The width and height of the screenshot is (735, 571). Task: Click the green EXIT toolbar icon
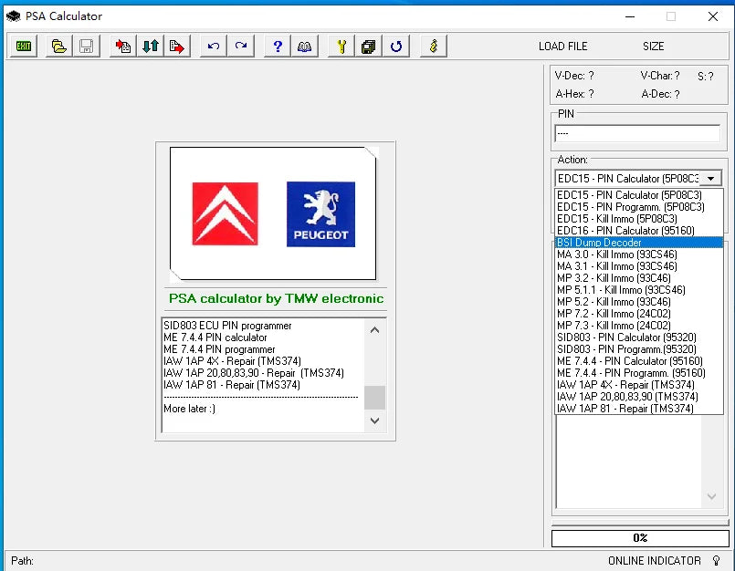(x=24, y=46)
